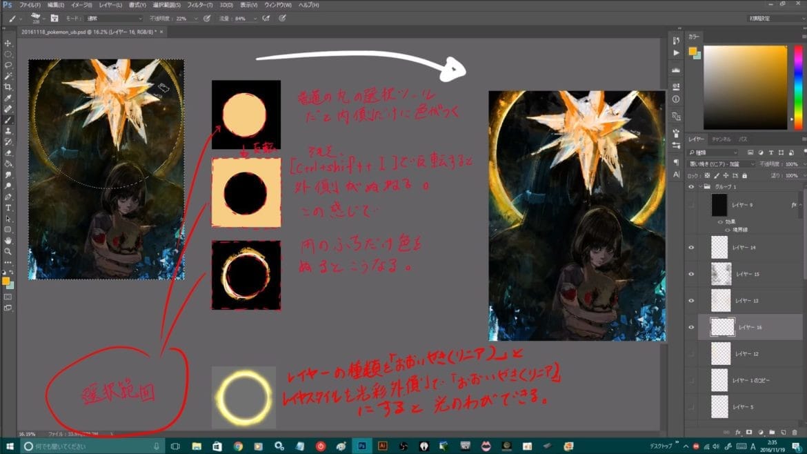Screen dimensions: 807x454
Task: Collapse the グループ 1 layer group
Action: (x=701, y=186)
